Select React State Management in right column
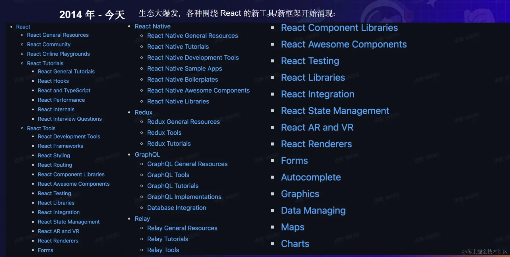This screenshot has height=257, width=510. click(335, 111)
